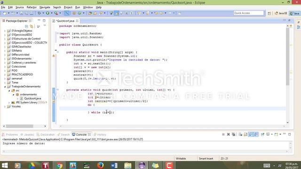Switch to the Javadoc tab

pyautogui.click(x=27, y=135)
